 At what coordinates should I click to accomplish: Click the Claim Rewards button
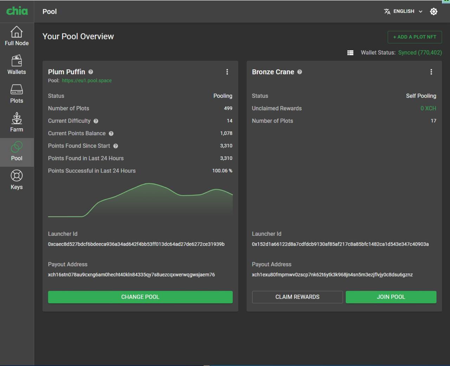[297, 297]
